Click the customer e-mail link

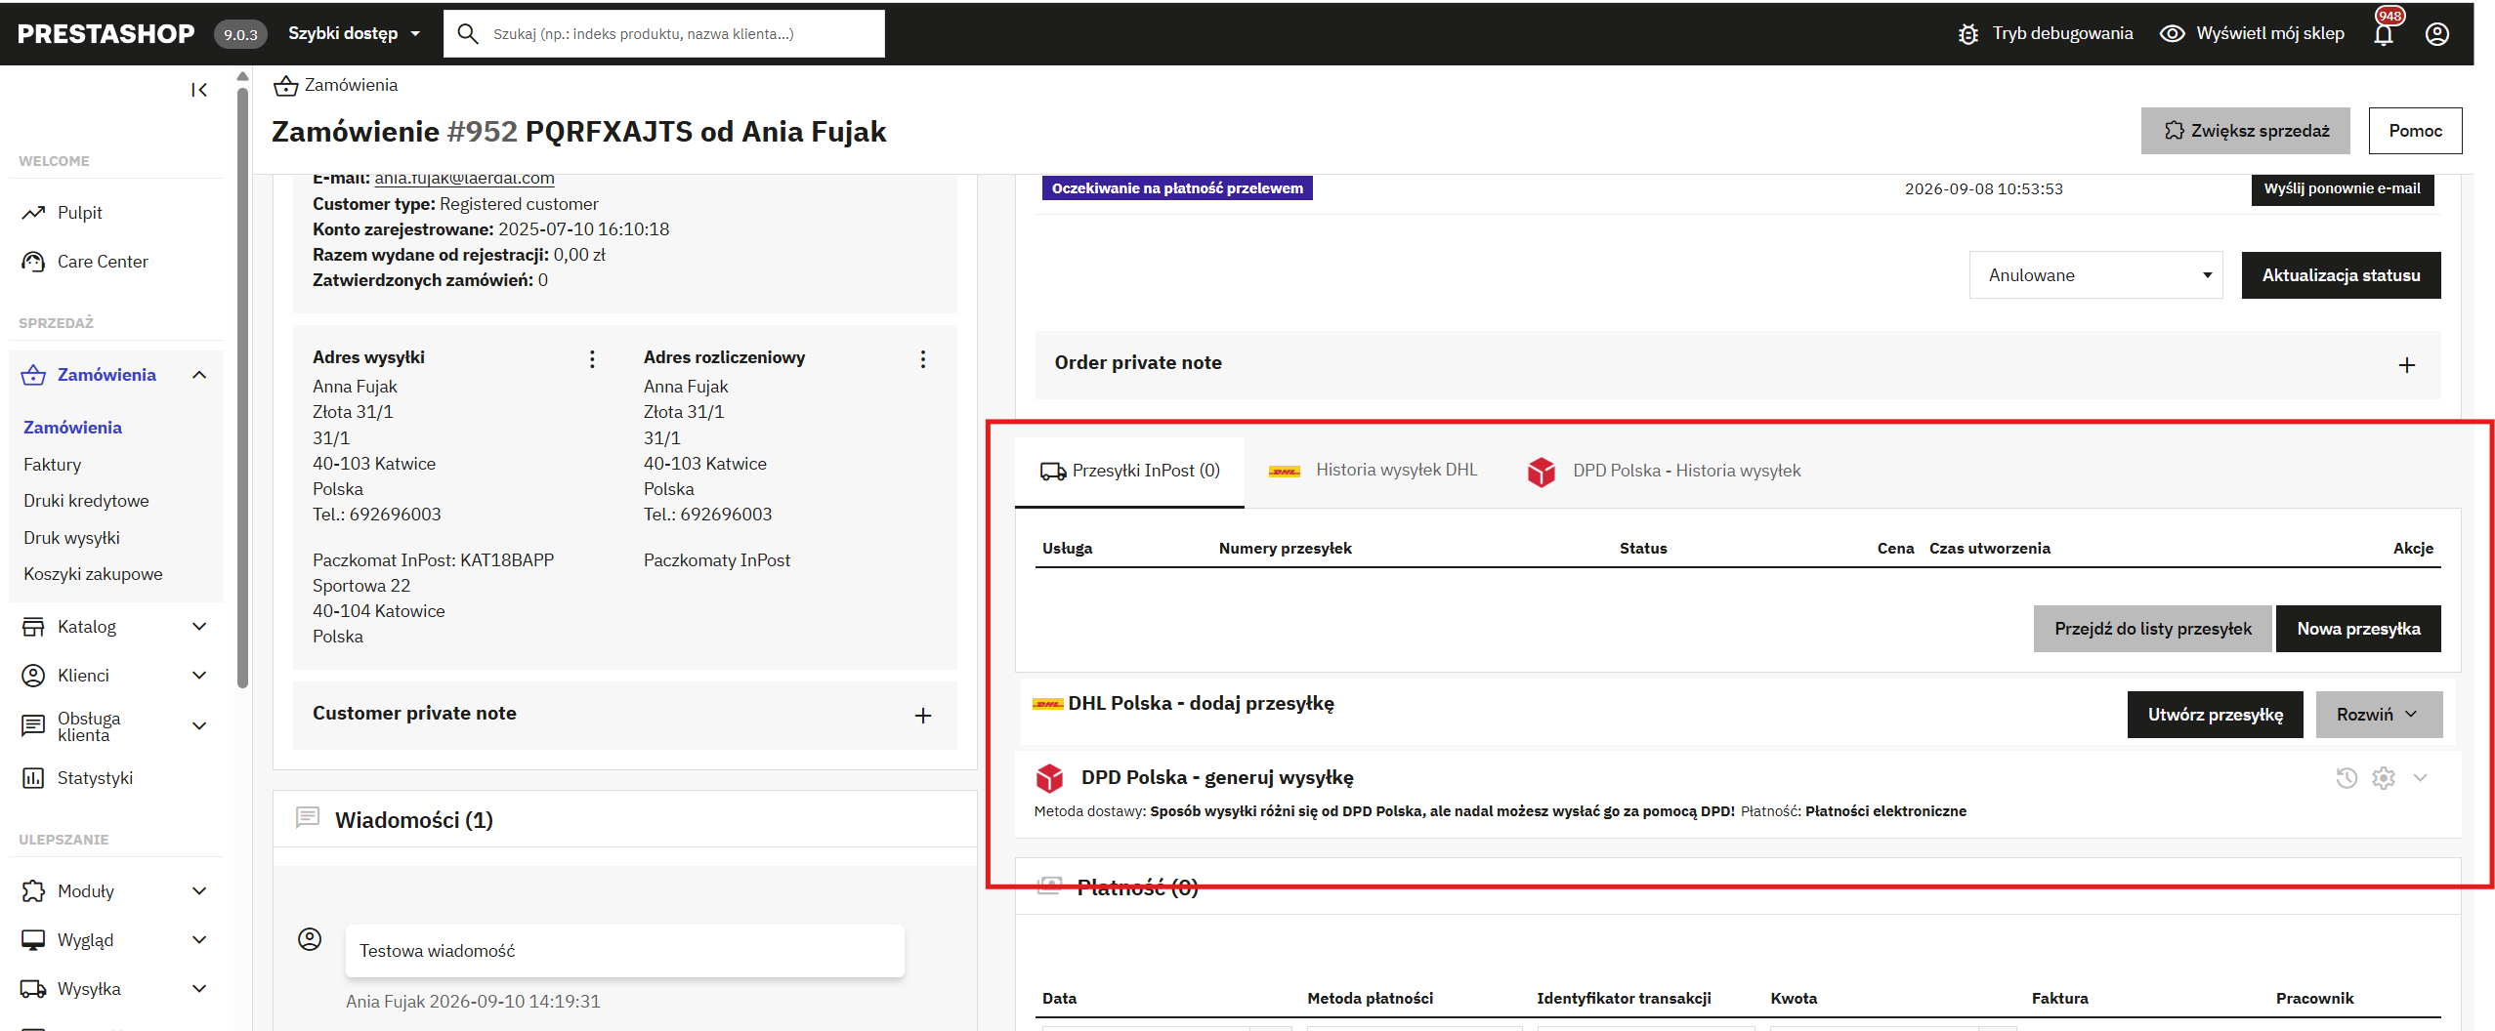click(464, 178)
